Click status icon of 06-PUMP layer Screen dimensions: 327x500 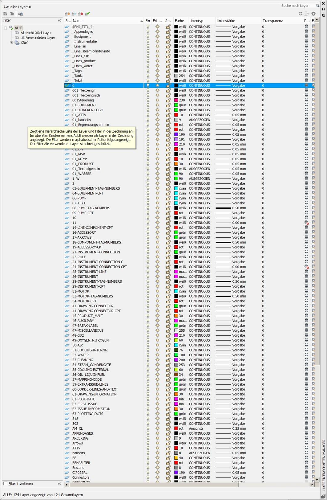(x=67, y=198)
